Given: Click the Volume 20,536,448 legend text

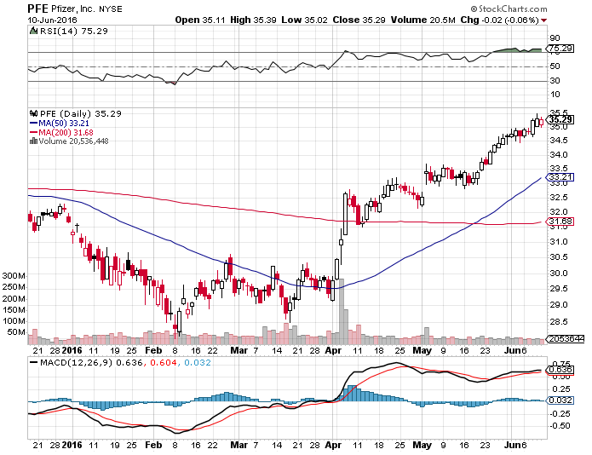Looking at the screenshot, I should pyautogui.click(x=73, y=141).
